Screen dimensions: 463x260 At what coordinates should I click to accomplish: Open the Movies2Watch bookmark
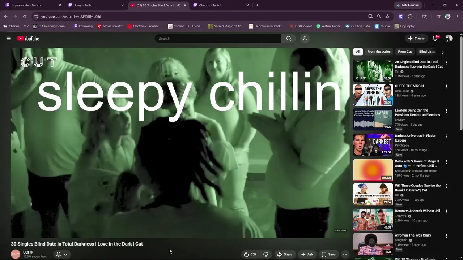click(110, 26)
